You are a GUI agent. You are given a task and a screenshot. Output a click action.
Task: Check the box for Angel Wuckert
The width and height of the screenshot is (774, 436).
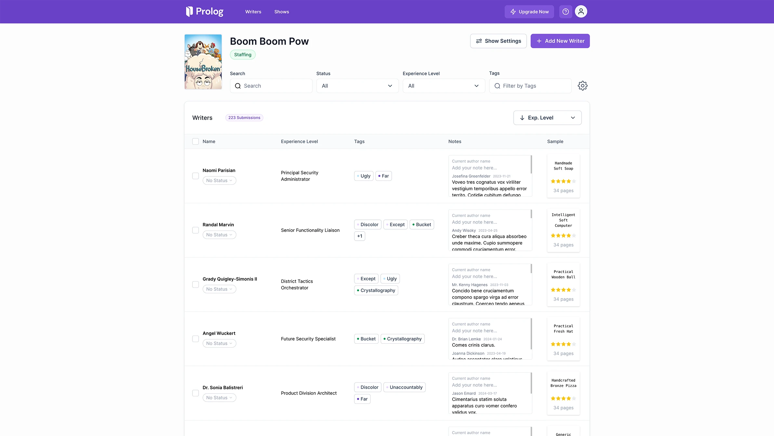click(195, 339)
